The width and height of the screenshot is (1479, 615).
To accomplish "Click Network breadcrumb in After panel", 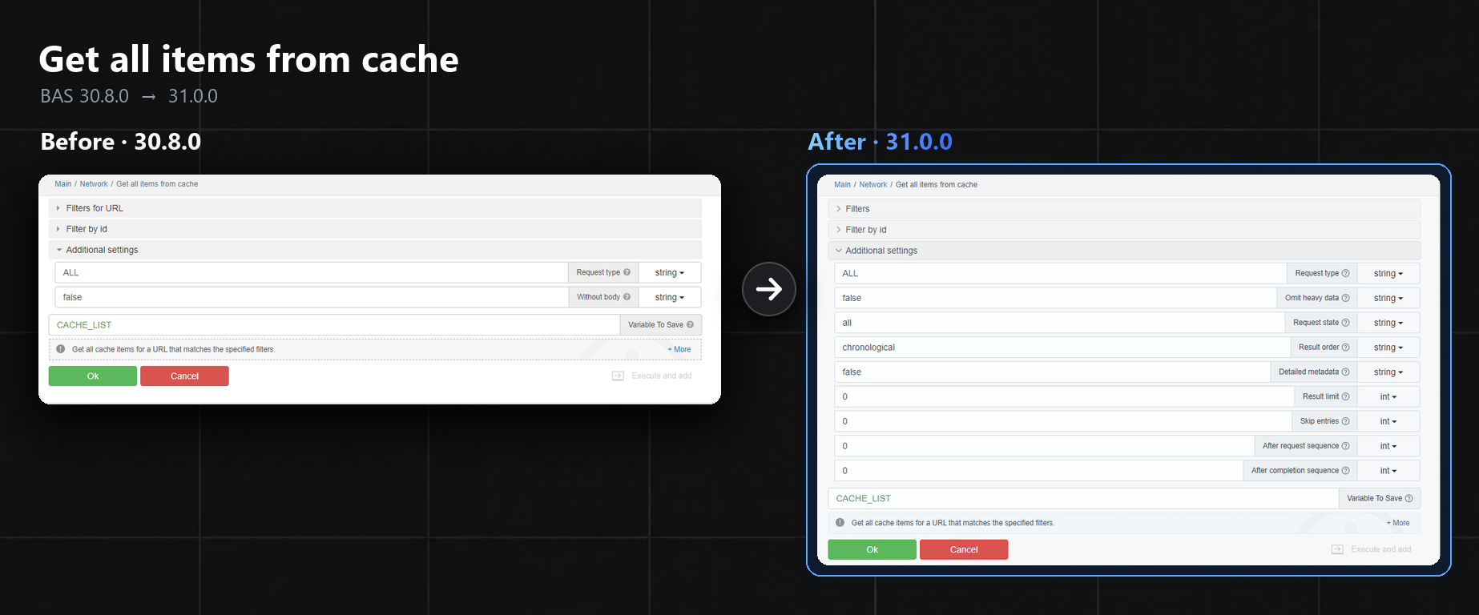I will click(873, 185).
